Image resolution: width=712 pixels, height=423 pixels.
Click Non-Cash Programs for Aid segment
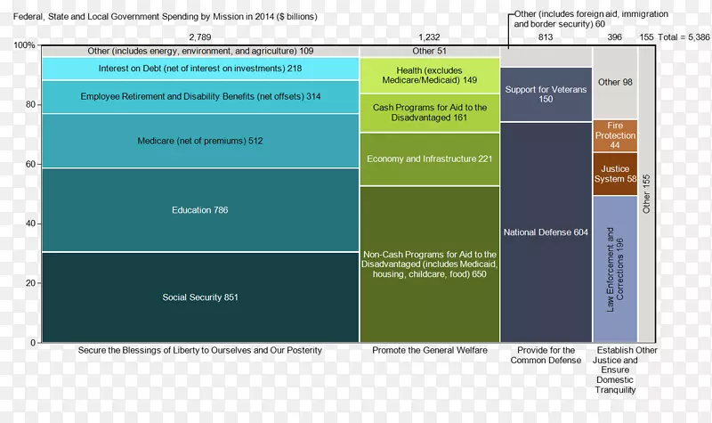(430, 264)
